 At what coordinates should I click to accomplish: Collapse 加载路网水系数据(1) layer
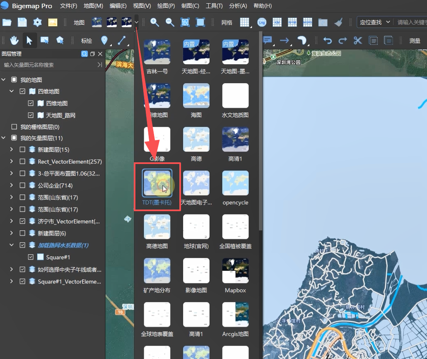[x=12, y=245]
